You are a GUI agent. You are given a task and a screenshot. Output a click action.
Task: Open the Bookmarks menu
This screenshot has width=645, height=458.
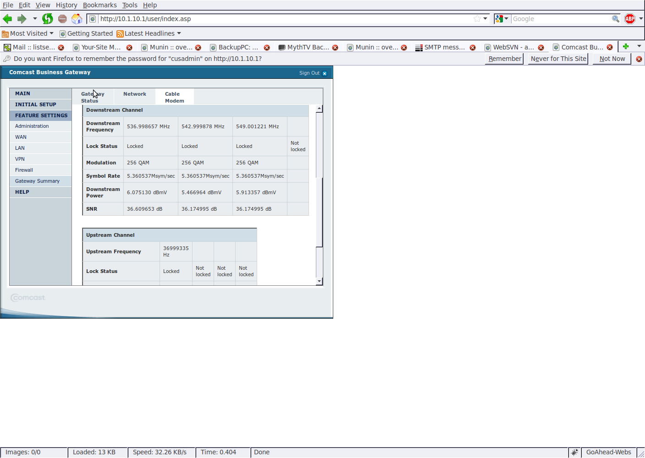coord(99,5)
